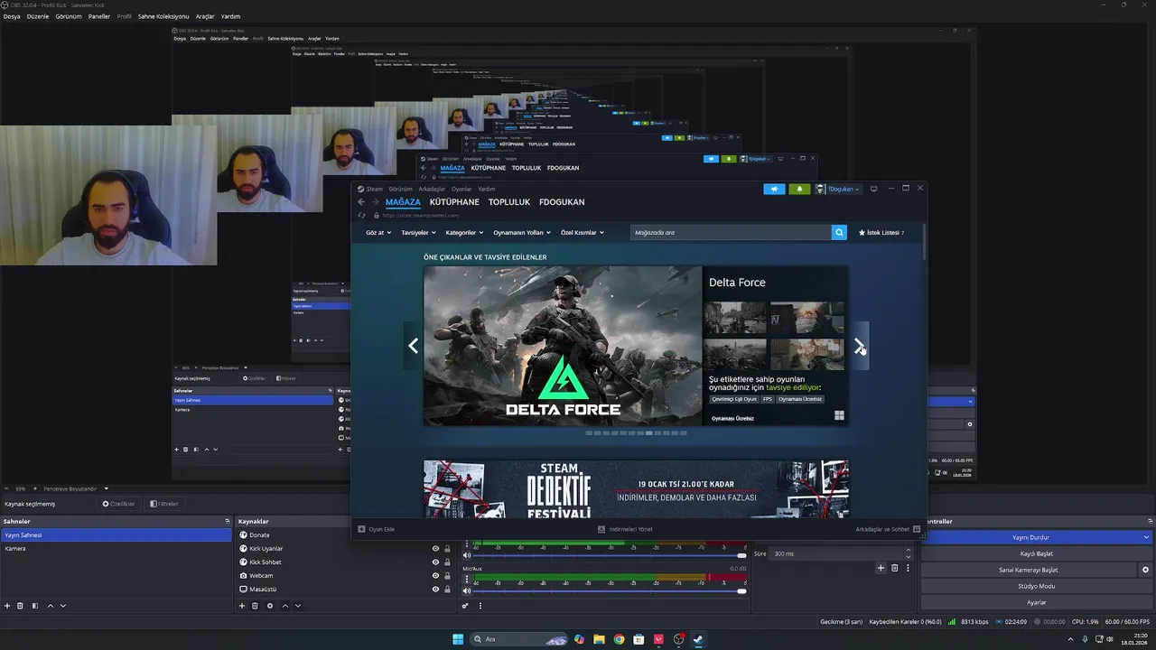Open advanced audio properties gear icon
Viewport: 1156px width, 650px height.
466,606
